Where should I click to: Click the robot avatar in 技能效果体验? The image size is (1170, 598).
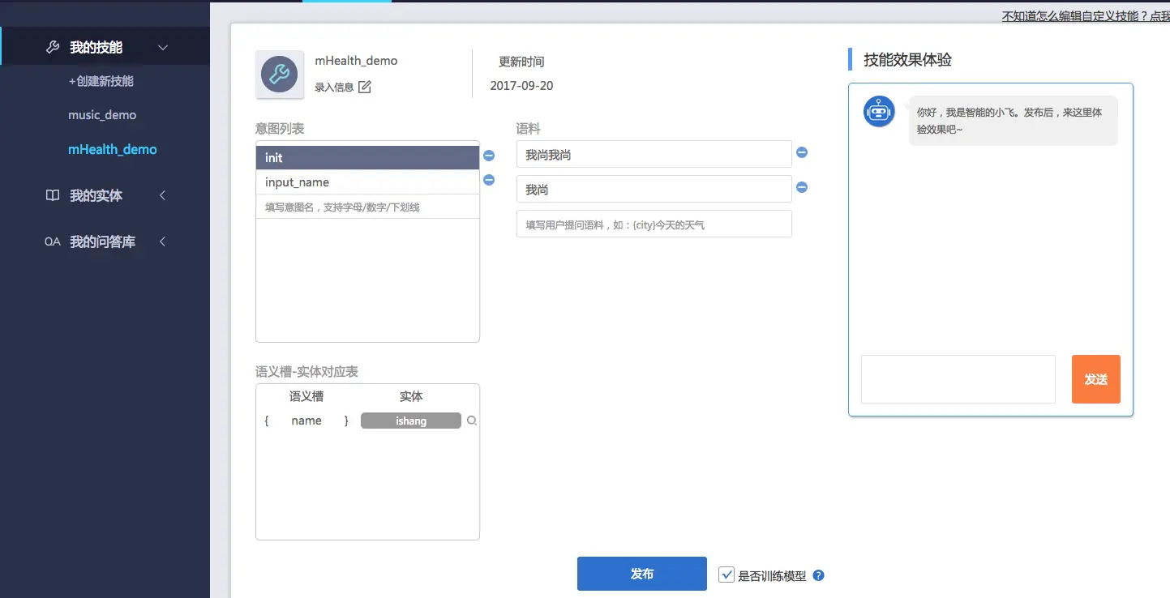pos(878,112)
